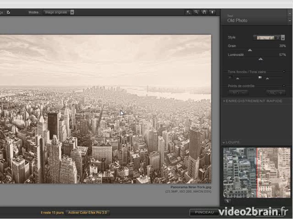Click the Luminosité 57% value
This screenshot has height=219, width=293.
282,55
